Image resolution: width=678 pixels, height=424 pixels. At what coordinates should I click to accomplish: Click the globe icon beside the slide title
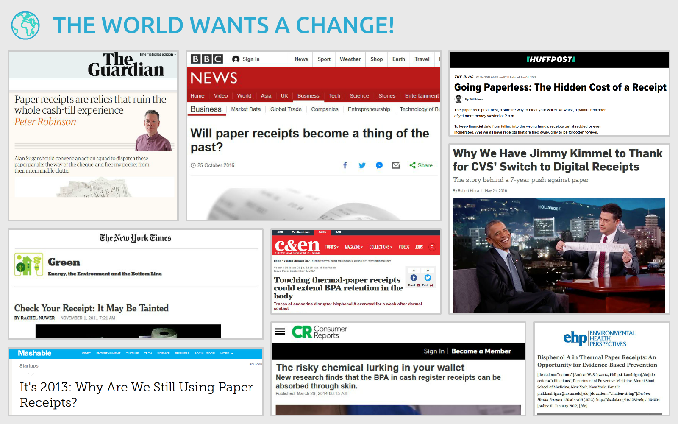25,25
